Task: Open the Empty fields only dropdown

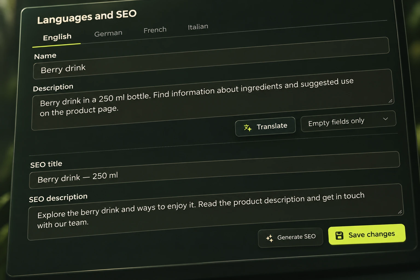Action: [x=348, y=121]
